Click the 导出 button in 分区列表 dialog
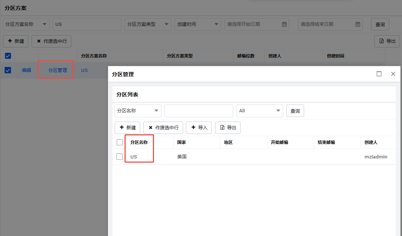402x236 pixels. click(x=228, y=128)
